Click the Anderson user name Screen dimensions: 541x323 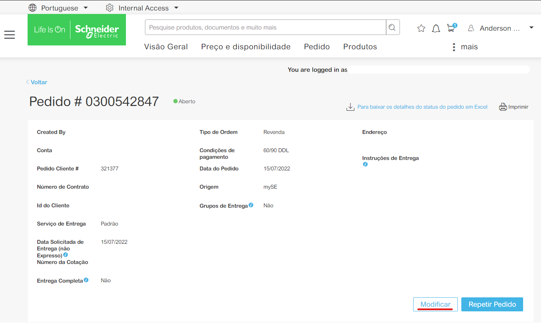499,28
